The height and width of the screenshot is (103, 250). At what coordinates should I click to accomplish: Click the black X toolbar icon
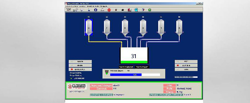pos(116,10)
